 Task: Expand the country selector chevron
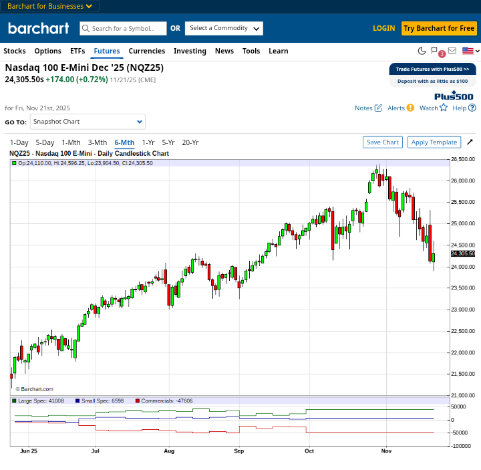click(x=477, y=51)
